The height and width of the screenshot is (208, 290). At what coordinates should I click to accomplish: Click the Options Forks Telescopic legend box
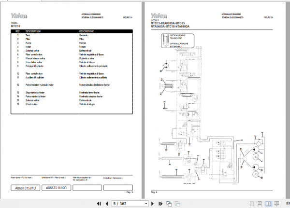pyautogui.click(x=177, y=41)
